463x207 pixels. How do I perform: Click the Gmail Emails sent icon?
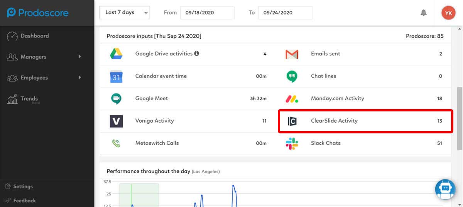click(x=292, y=54)
